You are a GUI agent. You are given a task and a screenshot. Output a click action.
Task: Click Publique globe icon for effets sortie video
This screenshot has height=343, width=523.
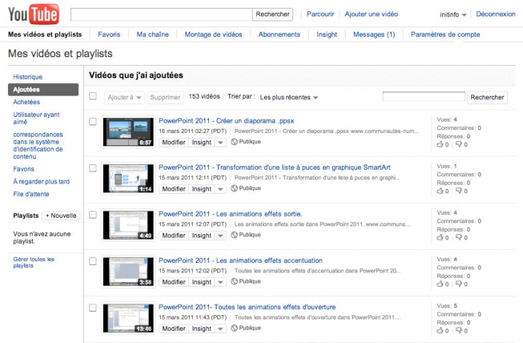pos(234,235)
